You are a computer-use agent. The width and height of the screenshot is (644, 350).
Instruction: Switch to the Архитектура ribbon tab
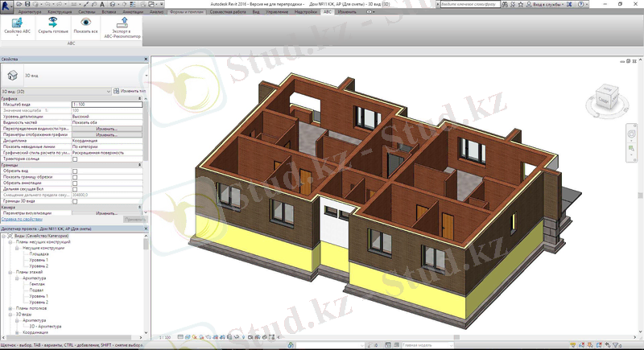tap(29, 13)
